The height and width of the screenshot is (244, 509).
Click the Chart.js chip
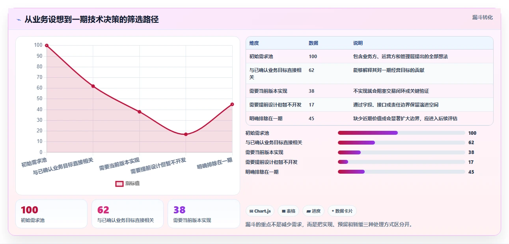click(x=260, y=211)
